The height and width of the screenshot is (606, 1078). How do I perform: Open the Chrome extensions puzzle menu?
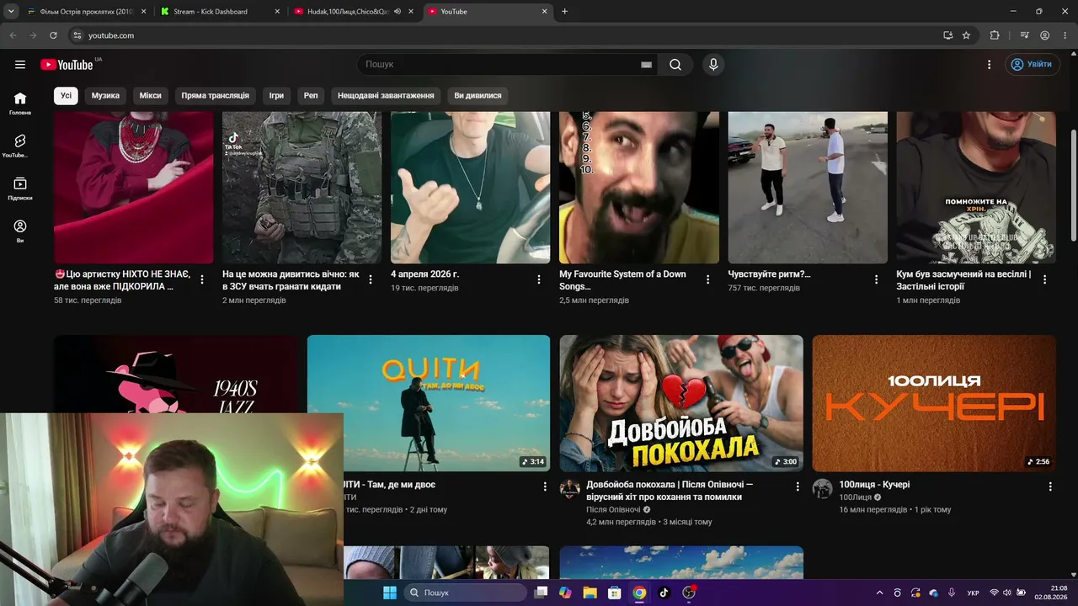pos(995,35)
